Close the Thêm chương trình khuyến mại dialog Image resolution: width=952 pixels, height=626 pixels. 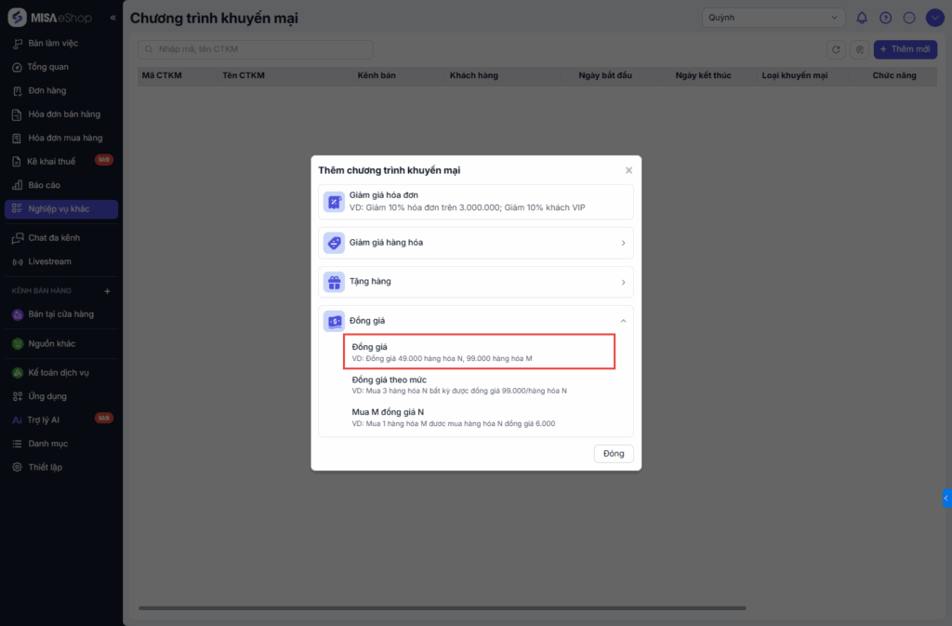click(x=628, y=170)
